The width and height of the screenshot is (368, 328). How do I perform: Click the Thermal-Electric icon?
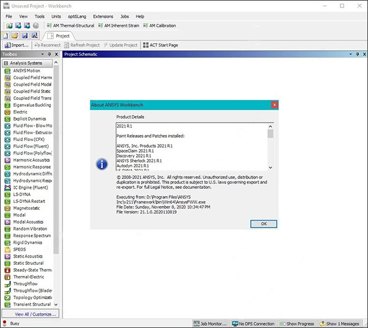tap(7, 277)
